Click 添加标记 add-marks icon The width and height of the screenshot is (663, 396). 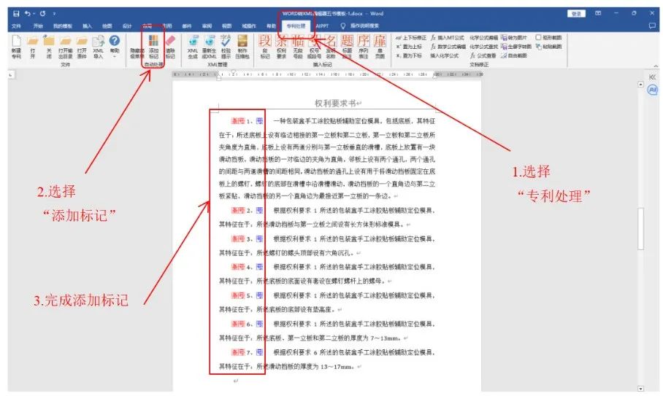pos(153,47)
